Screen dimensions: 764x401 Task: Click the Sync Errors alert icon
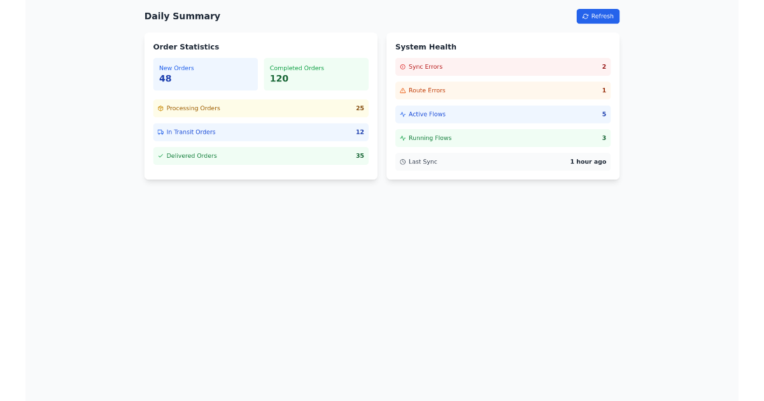(x=402, y=67)
